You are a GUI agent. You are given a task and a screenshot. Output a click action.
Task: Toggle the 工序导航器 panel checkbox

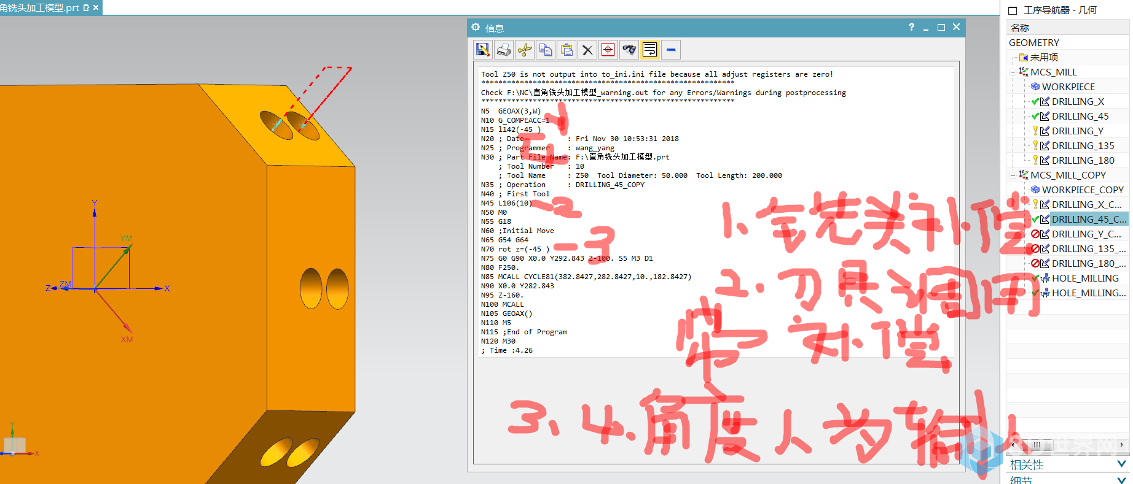point(1013,10)
